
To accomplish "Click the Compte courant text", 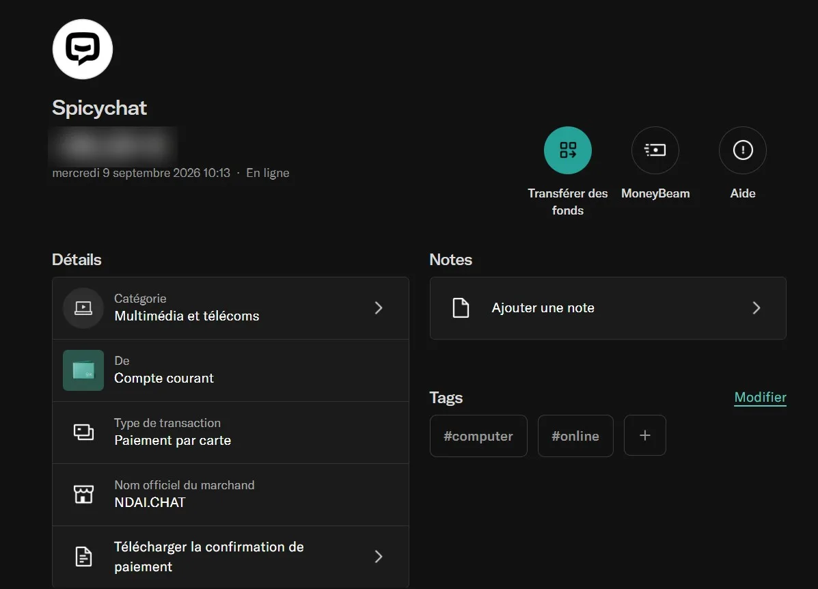I will (x=164, y=379).
